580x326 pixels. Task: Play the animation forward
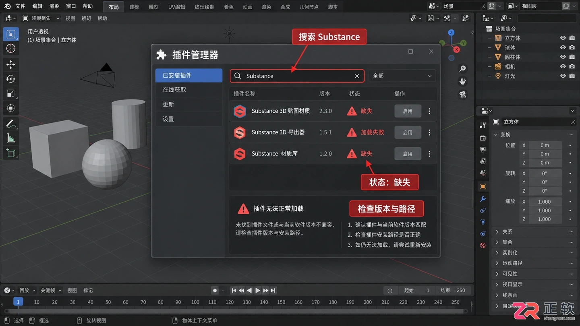(x=258, y=290)
